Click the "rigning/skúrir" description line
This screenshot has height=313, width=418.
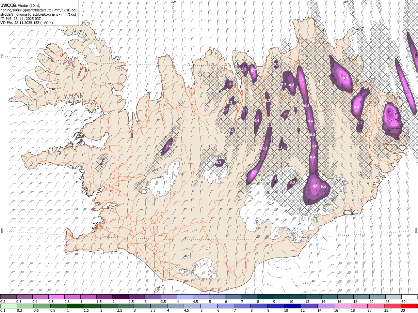[x=39, y=10]
